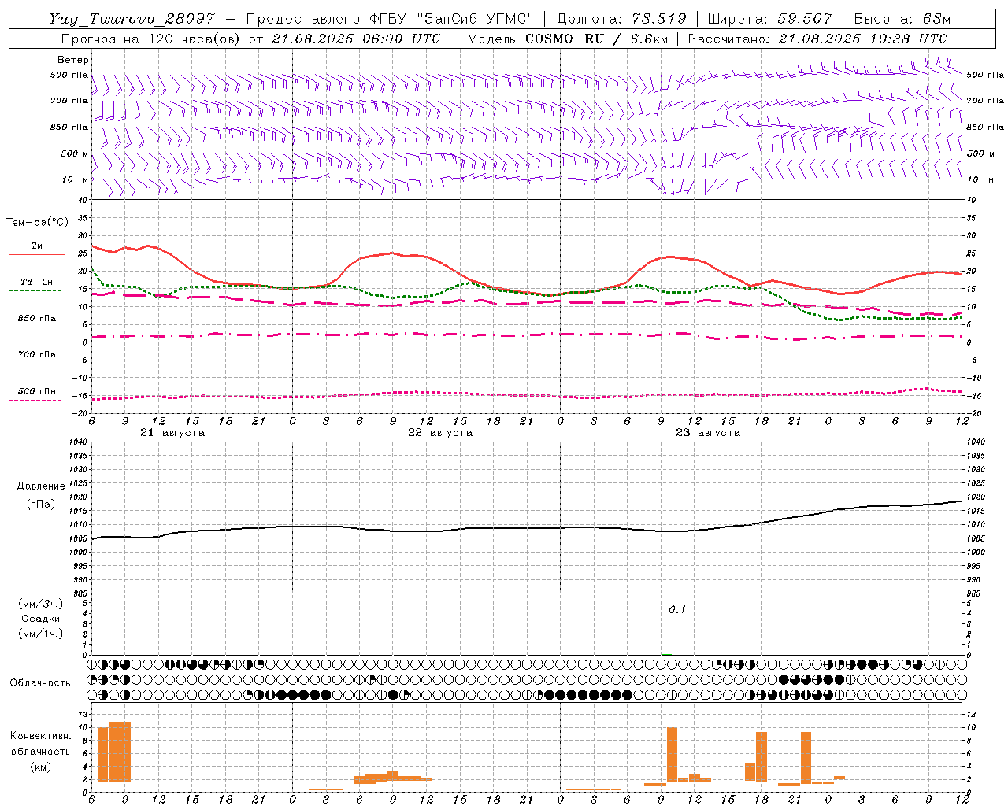The height and width of the screenshot is (806, 1008).
Task: Click the Давление panel label
Action: (41, 486)
